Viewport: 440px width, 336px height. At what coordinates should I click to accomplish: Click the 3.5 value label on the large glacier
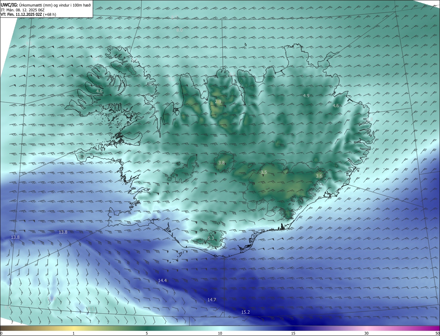[264, 172]
